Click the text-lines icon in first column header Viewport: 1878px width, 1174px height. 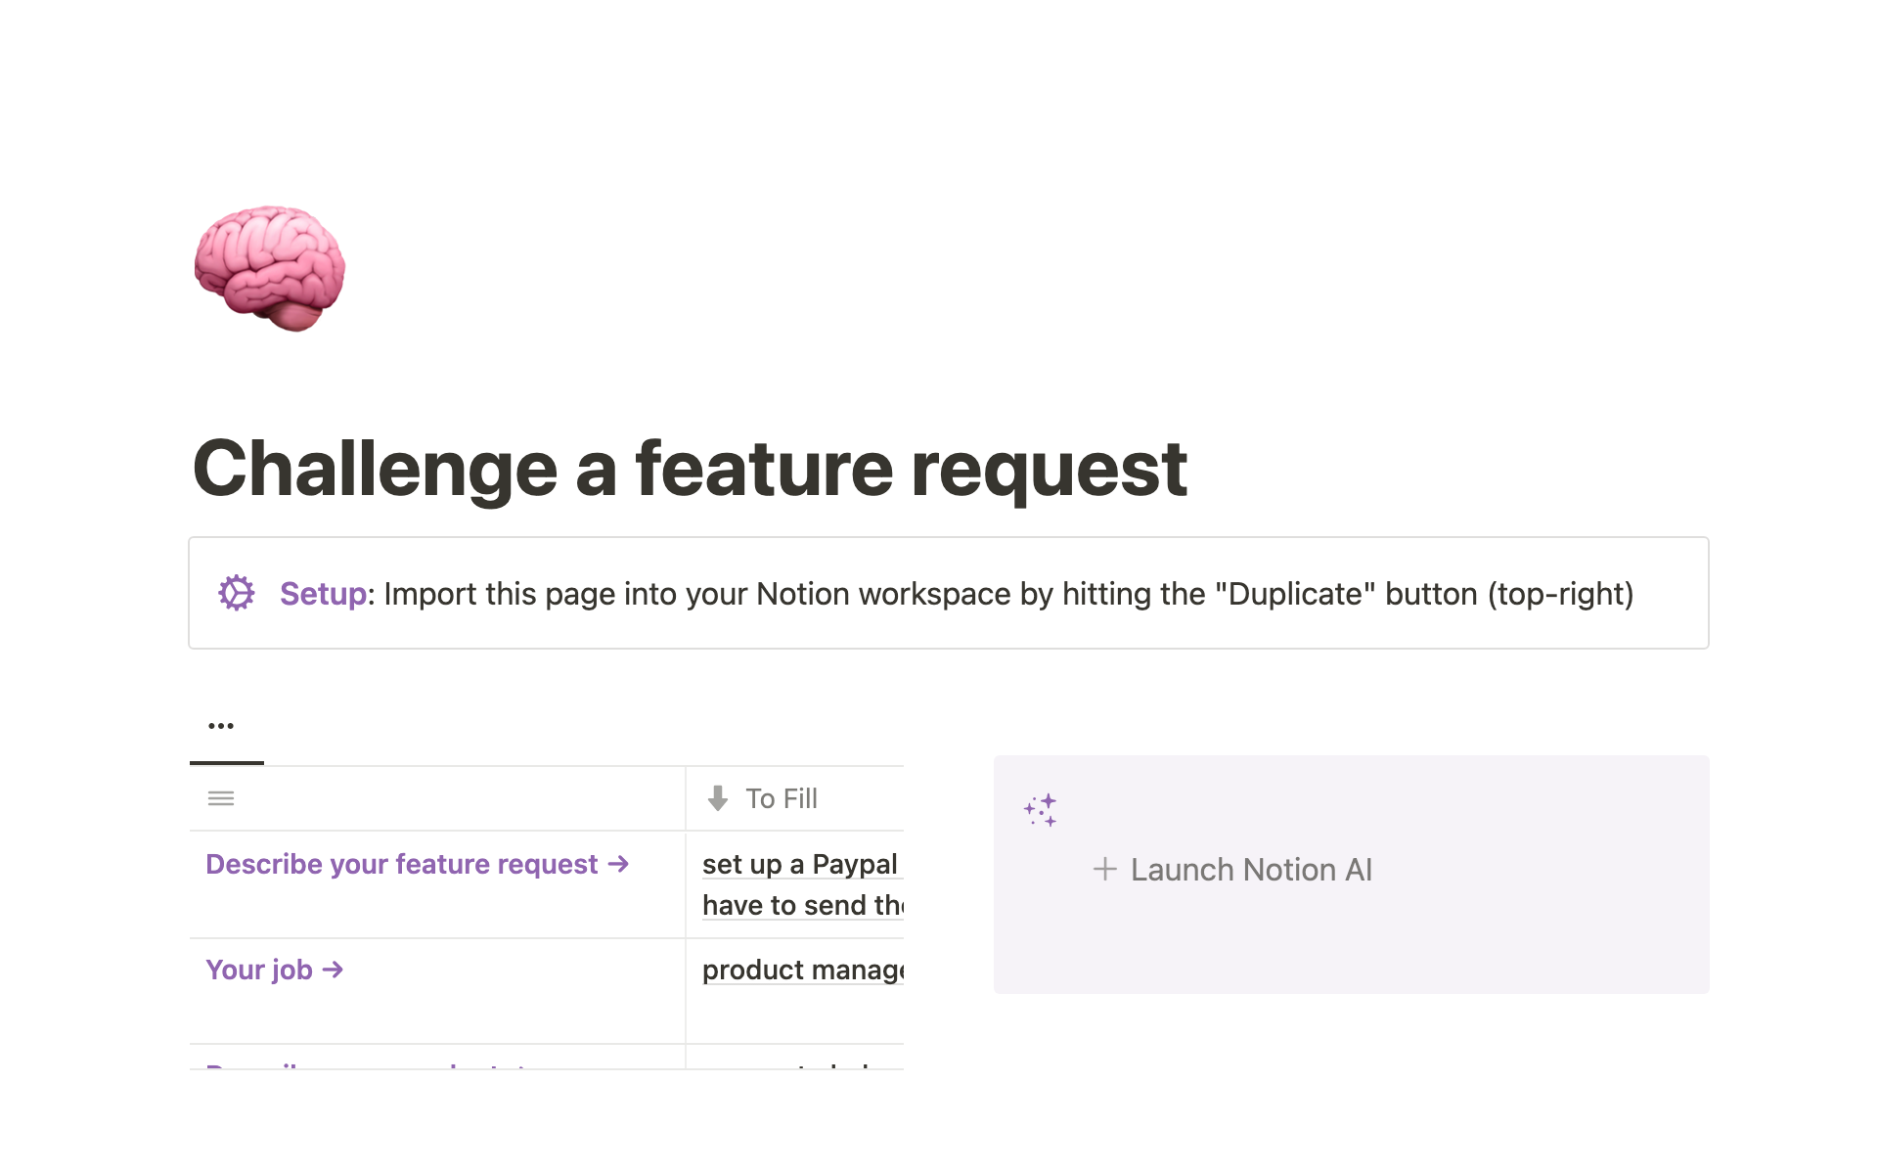pyautogui.click(x=221, y=798)
